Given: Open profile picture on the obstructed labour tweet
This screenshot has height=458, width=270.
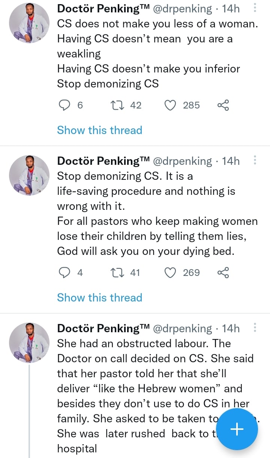Looking at the screenshot, I should coord(29,343).
